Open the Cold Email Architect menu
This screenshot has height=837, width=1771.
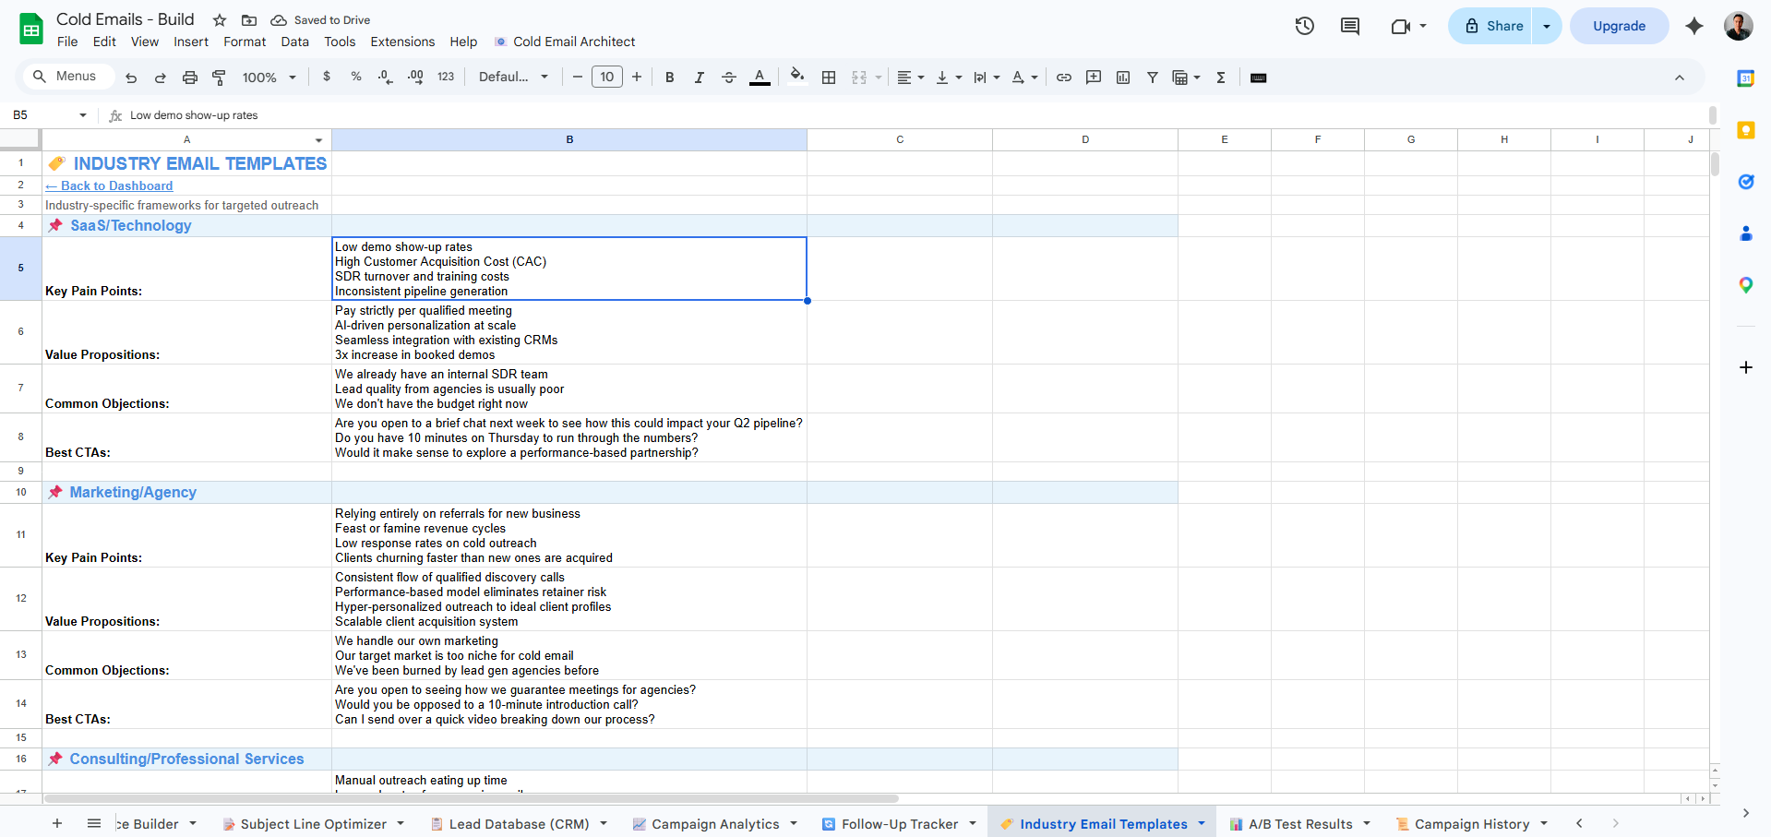coord(565,42)
